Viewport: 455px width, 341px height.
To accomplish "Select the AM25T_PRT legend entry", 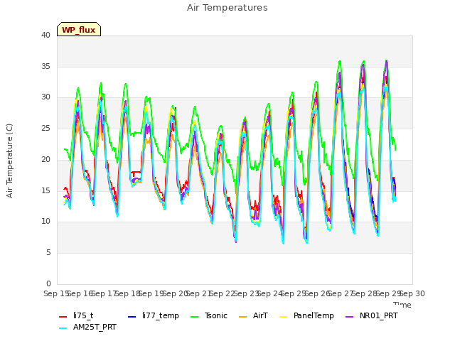I will [x=95, y=328].
